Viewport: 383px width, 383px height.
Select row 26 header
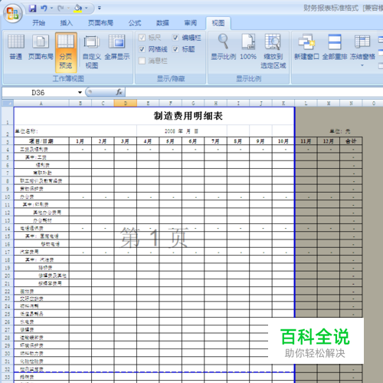tap(8, 322)
